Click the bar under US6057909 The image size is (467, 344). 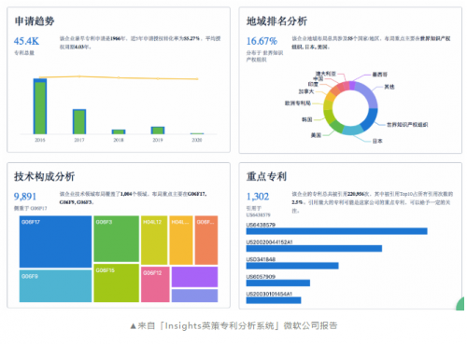278,282
